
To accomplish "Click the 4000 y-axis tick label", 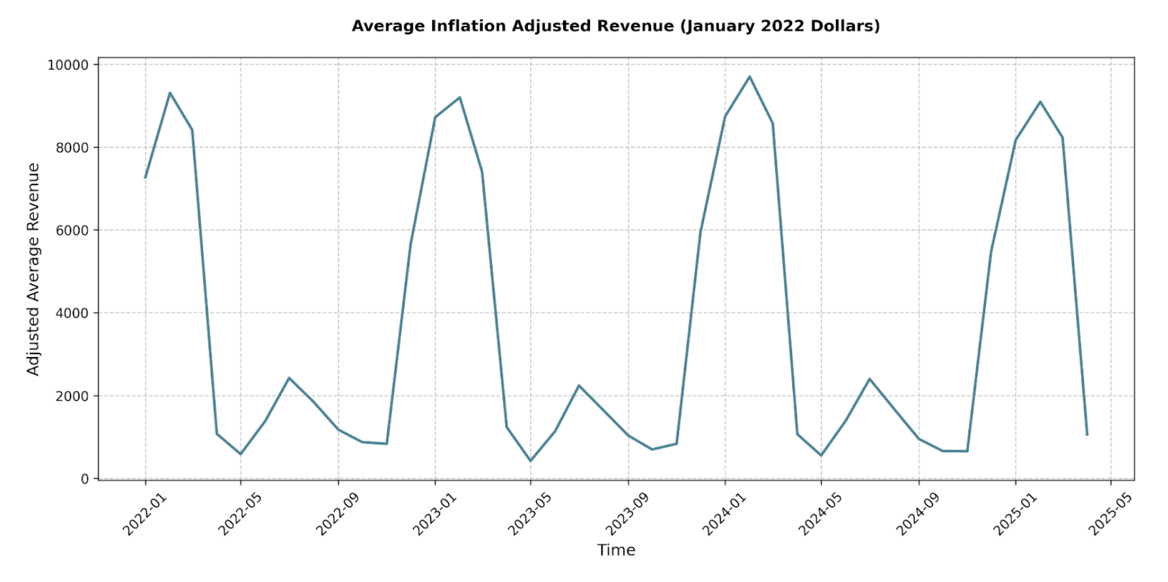I will [x=70, y=313].
